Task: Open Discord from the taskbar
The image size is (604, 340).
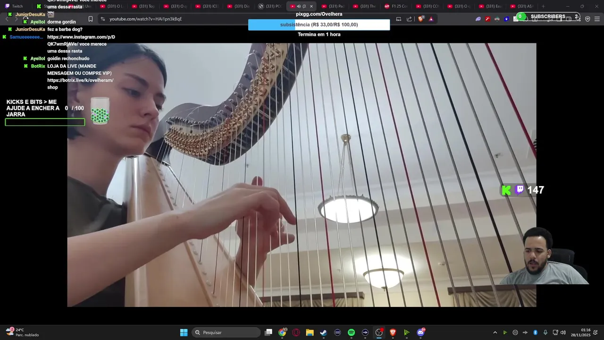Action: click(420, 332)
